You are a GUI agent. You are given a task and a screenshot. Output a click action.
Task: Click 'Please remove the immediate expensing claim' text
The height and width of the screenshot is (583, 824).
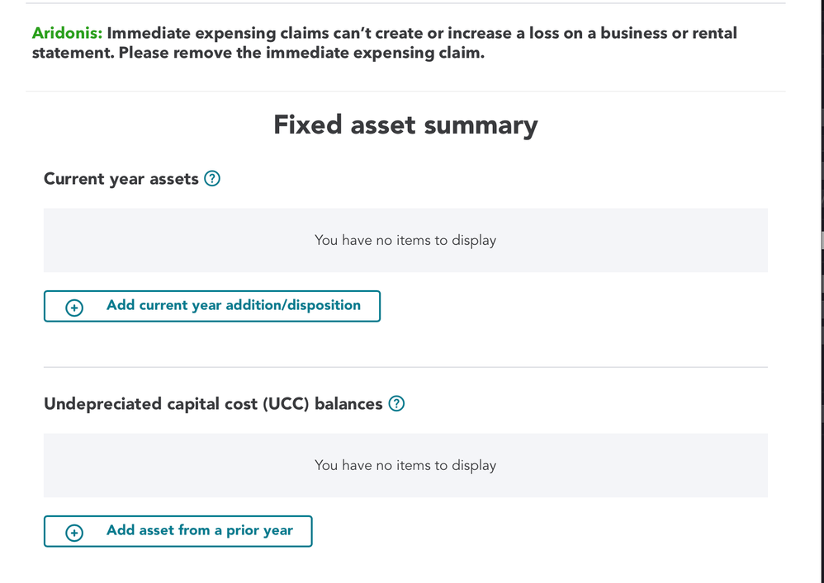tap(301, 53)
